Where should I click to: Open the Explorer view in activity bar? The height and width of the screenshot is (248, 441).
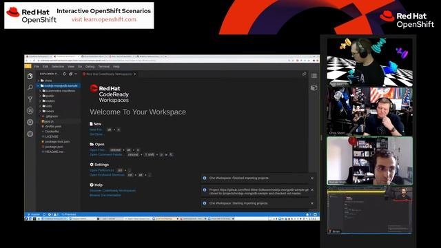(x=30, y=76)
